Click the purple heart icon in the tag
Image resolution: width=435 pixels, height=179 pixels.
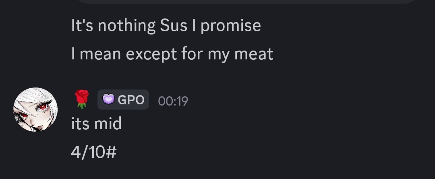pos(108,100)
